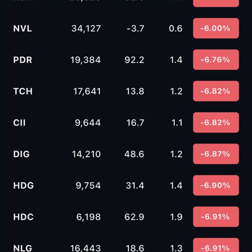
Task: Tap the TCH -6.82% badge
Action: [216, 91]
